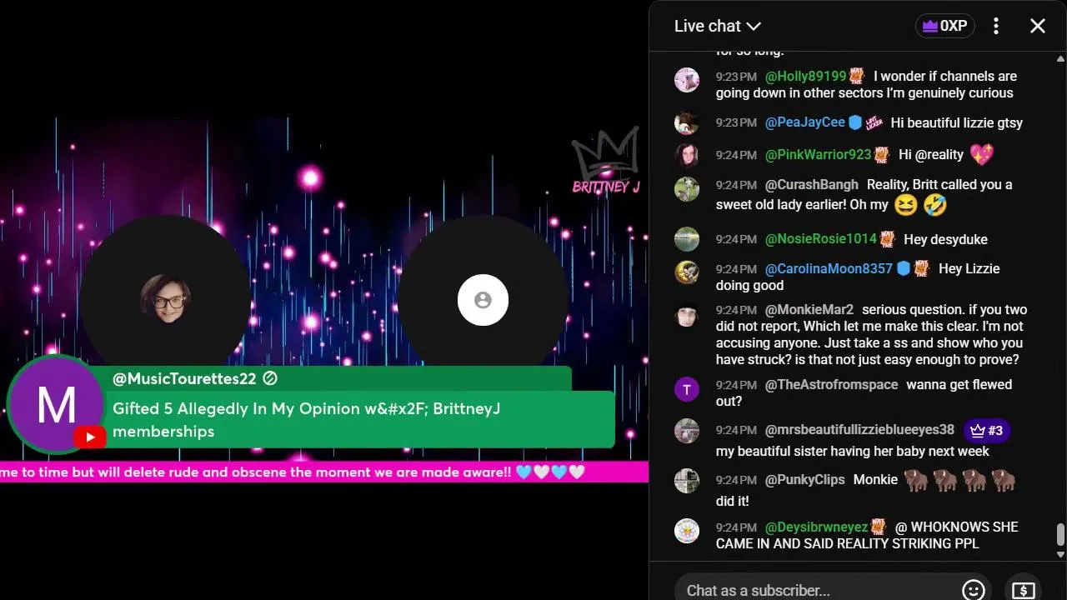This screenshot has width=1067, height=600.
Task: Click the @PeaJayCee moderator shield badge
Action: 855,122
